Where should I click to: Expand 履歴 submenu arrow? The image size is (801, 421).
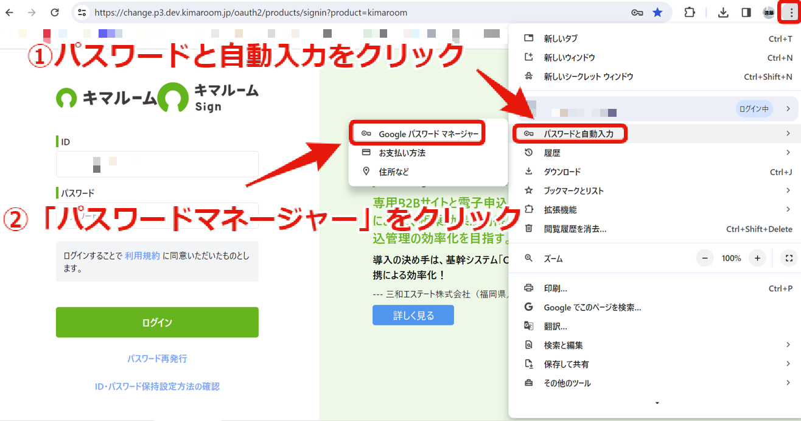[788, 153]
